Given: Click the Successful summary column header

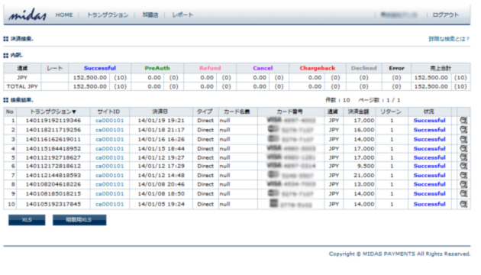Looking at the screenshot, I should tap(100, 68).
